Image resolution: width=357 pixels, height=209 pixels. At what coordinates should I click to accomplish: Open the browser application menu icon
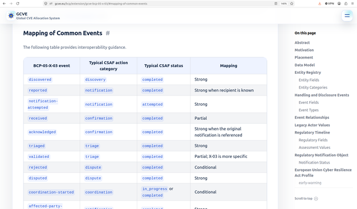[352, 3]
